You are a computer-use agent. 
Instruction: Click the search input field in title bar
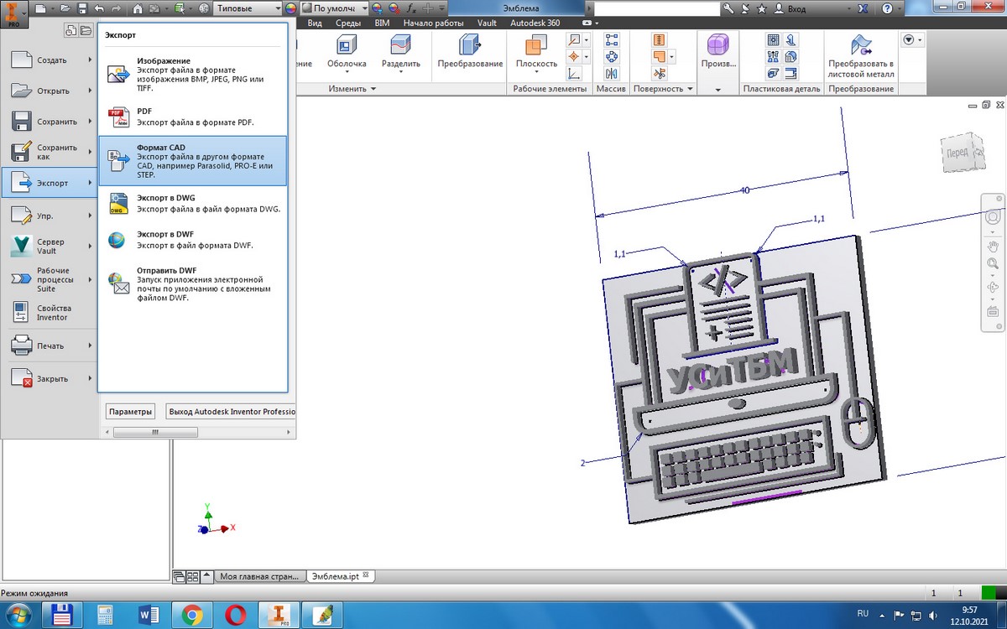(657, 8)
